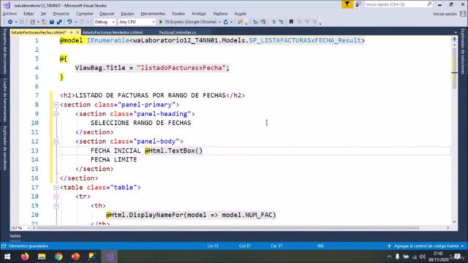Screen dimensions: 468x263
Task: Show hidden system tray icons chevron
Action: 389,256
